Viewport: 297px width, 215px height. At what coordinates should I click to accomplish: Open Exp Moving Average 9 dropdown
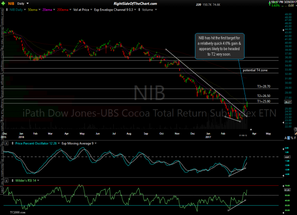[96, 143]
